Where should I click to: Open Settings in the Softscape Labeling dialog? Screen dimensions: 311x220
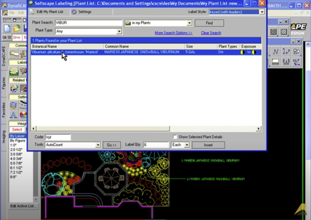tap(81, 12)
